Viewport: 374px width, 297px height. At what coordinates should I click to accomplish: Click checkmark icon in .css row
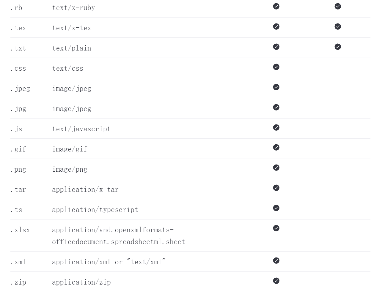click(276, 67)
